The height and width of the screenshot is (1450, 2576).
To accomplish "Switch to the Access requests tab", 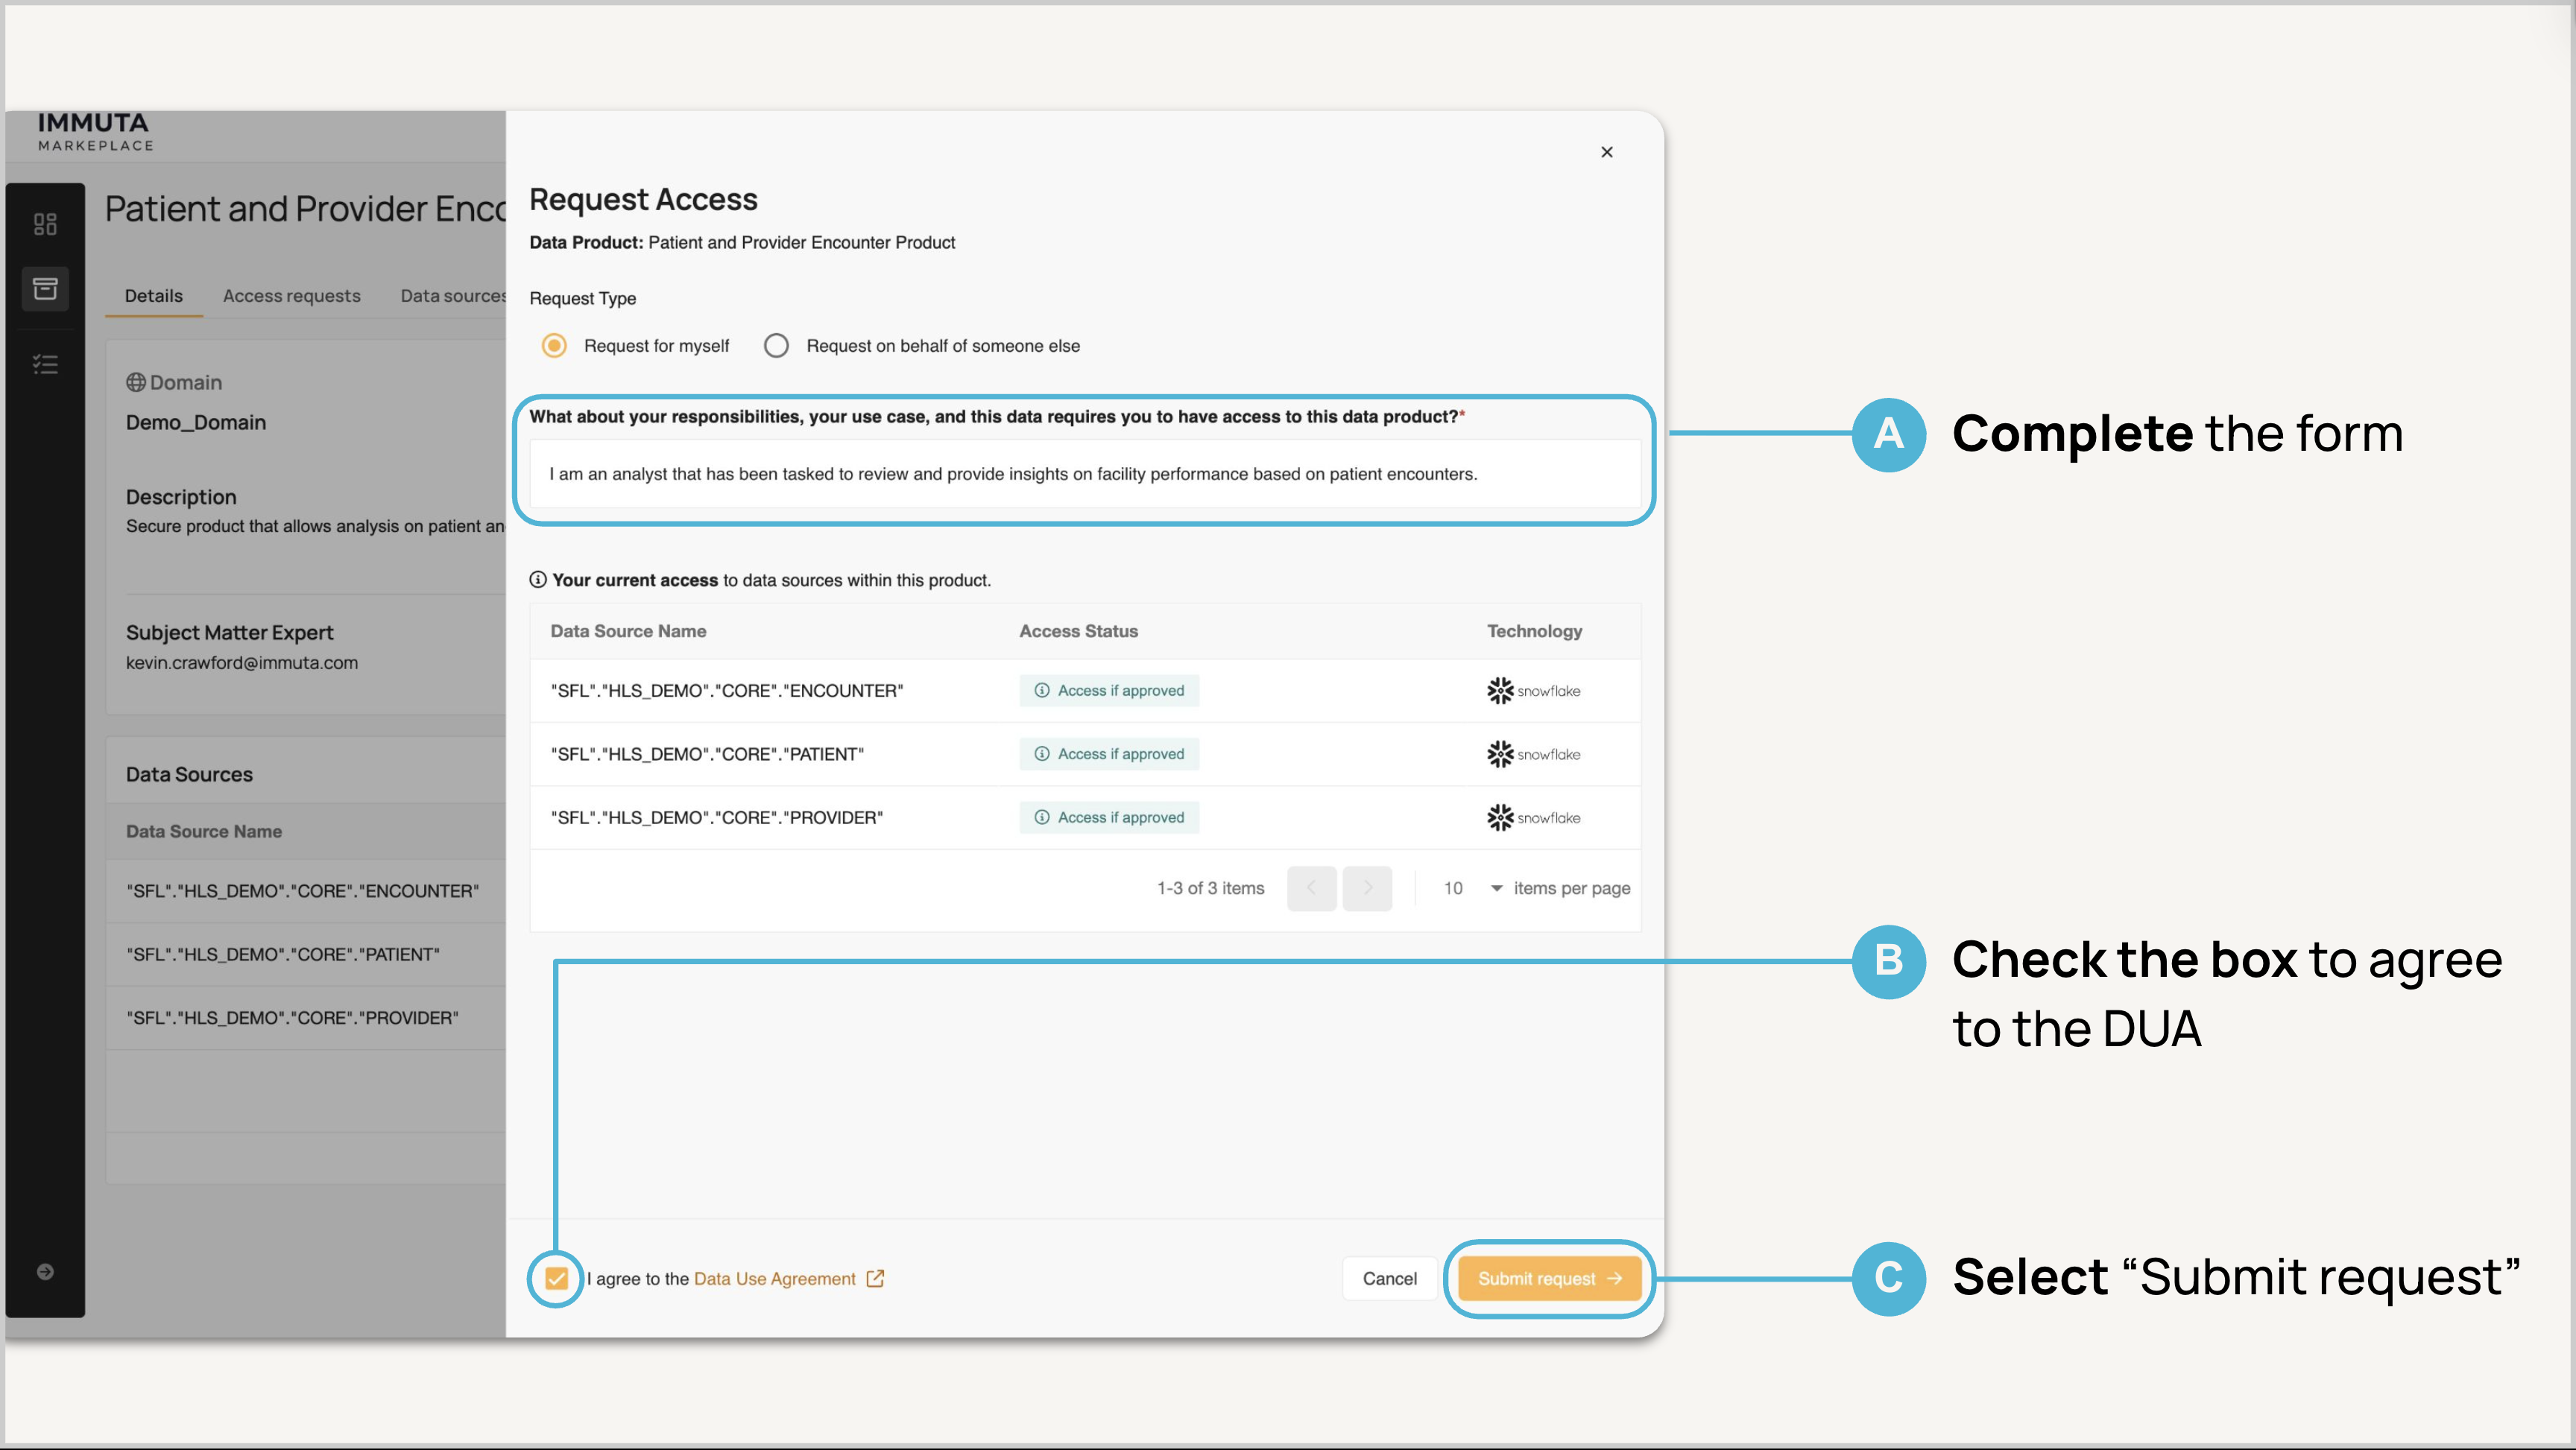I will pyautogui.click(x=291, y=296).
